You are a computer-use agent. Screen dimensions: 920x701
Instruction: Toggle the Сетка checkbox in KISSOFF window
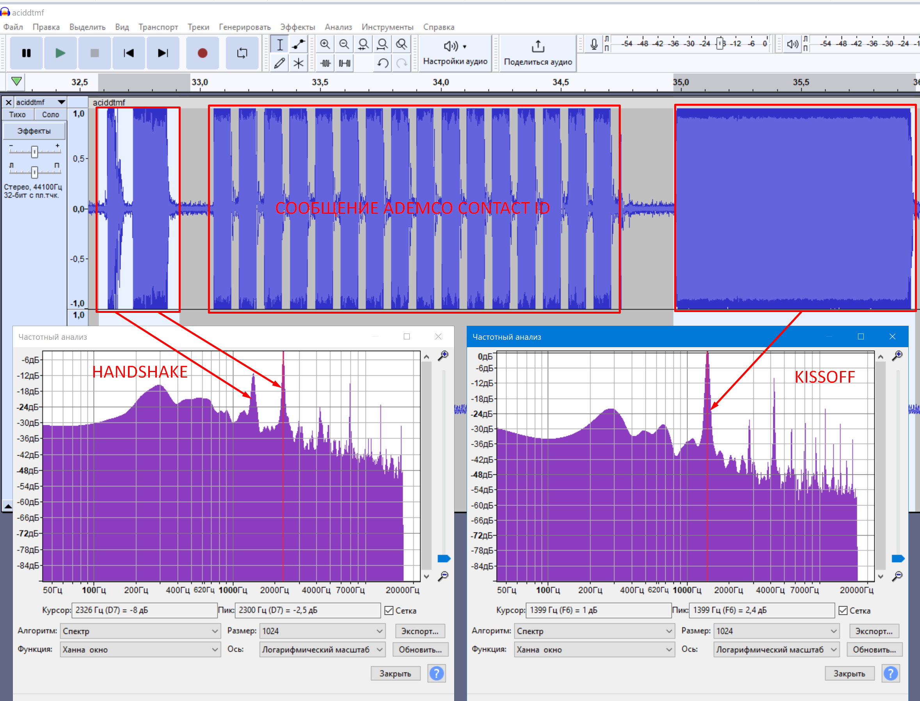point(843,610)
